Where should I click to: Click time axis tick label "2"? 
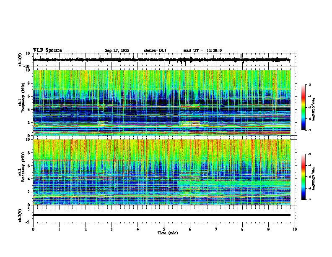pyautogui.click(x=86, y=229)
